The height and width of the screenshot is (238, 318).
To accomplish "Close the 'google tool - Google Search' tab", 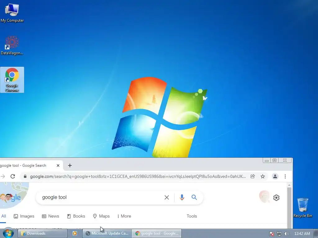I will [x=58, y=165].
